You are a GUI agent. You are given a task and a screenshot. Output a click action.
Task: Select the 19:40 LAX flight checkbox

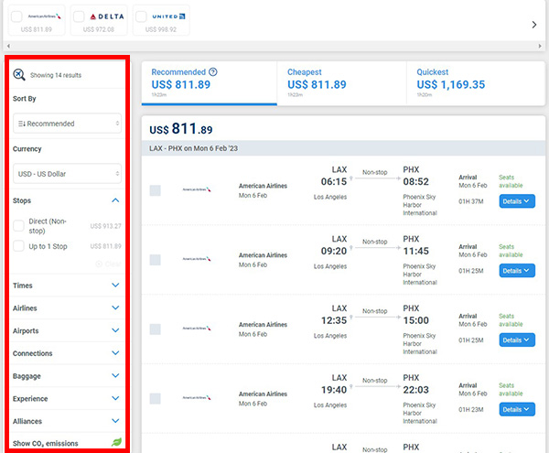pyautogui.click(x=156, y=398)
